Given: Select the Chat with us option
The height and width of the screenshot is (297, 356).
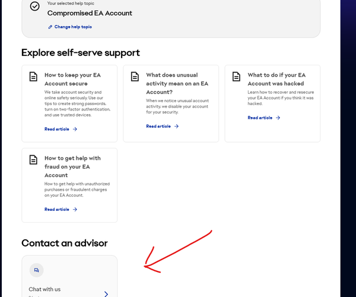Looking at the screenshot, I should [x=44, y=289].
